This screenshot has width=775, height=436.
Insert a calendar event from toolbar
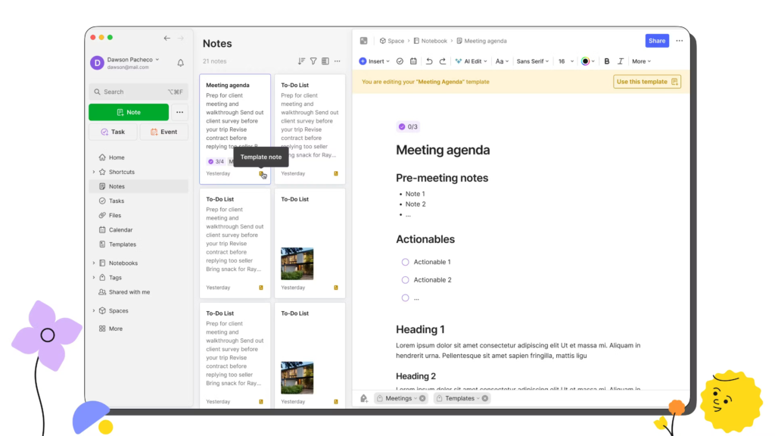click(x=413, y=61)
